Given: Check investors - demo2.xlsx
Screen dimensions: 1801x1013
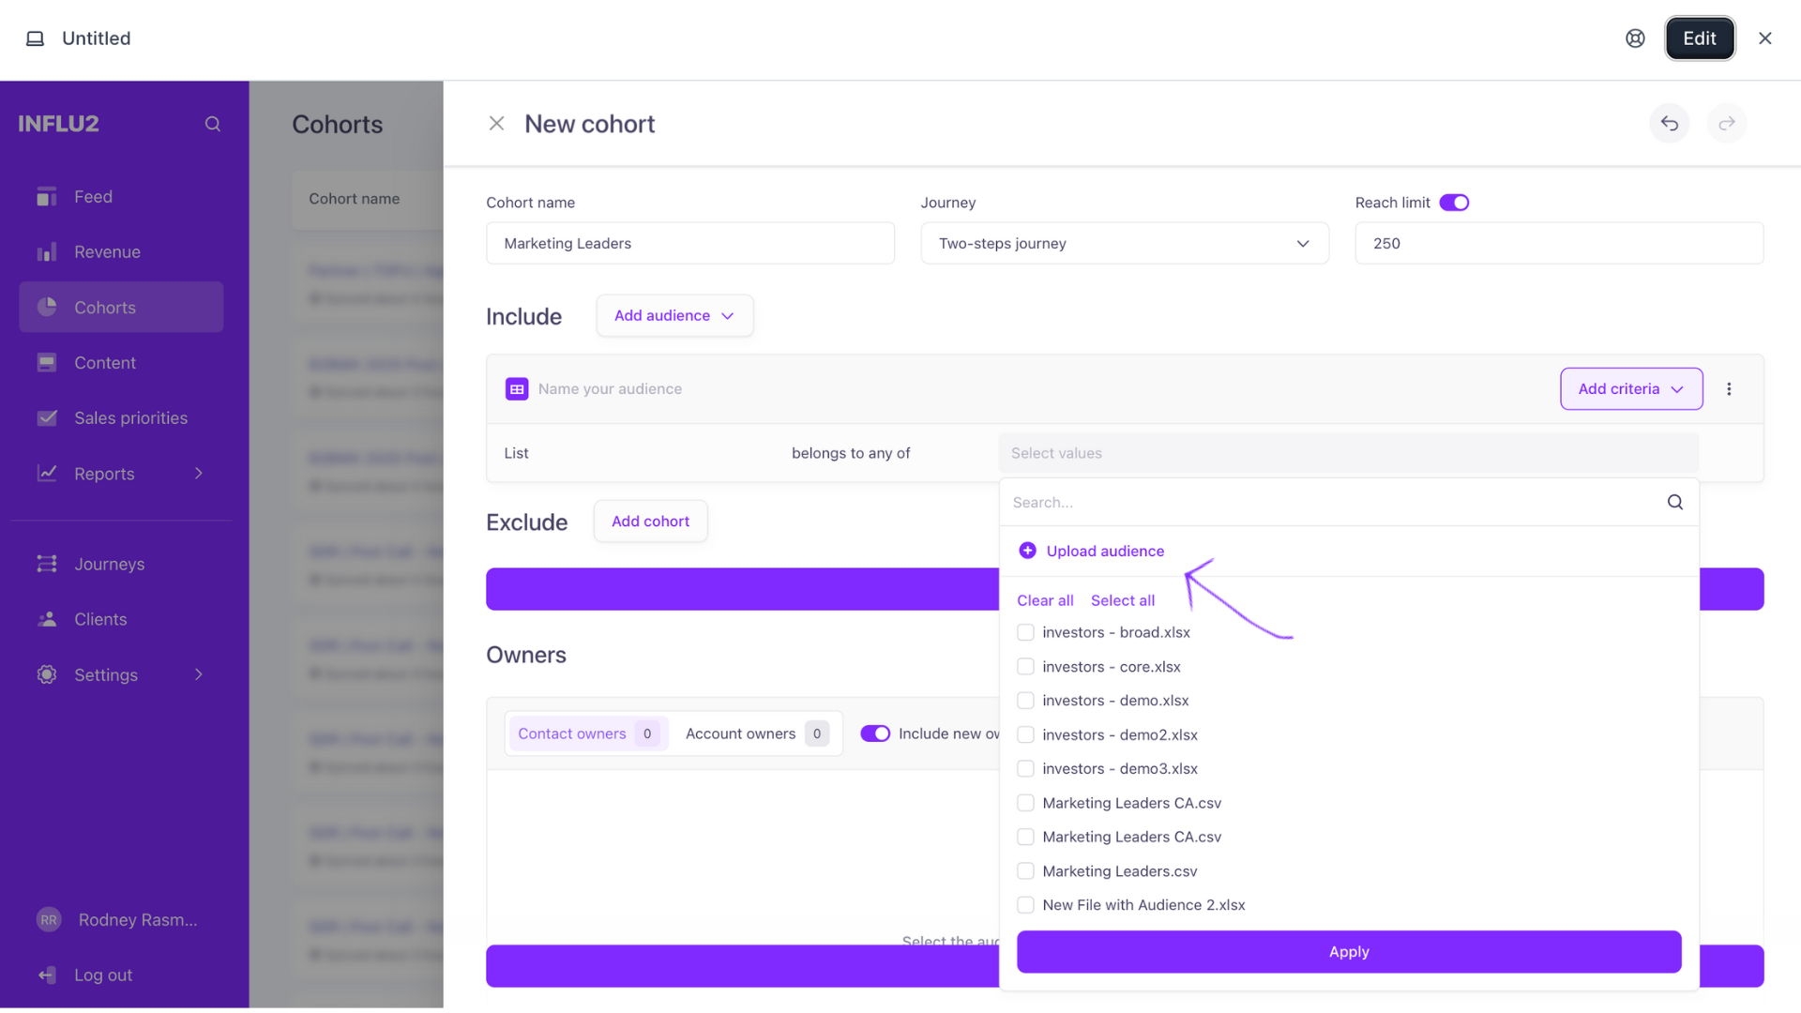Looking at the screenshot, I should [x=1025, y=734].
